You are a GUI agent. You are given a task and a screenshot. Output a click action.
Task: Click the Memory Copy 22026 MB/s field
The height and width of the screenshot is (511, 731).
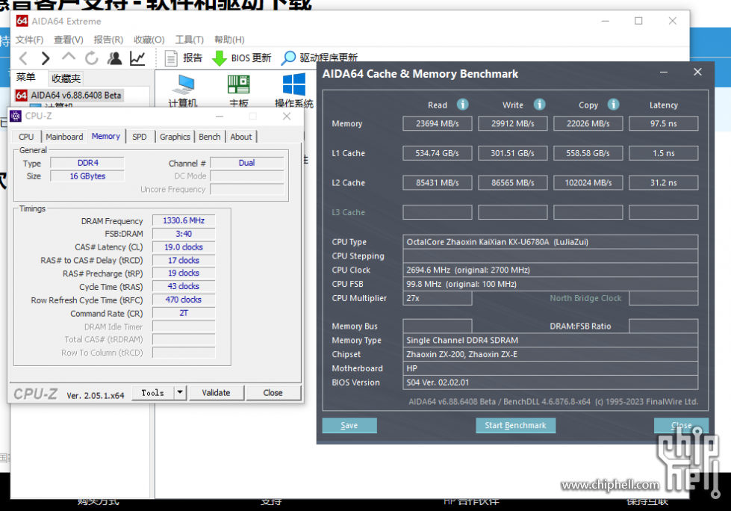588,123
